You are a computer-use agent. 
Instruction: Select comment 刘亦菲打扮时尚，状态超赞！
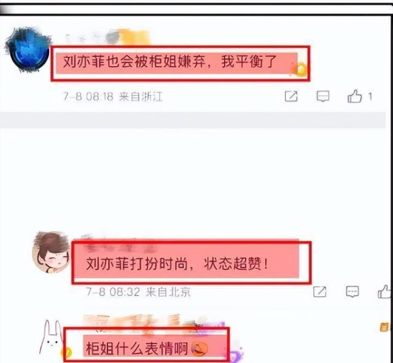point(178,264)
